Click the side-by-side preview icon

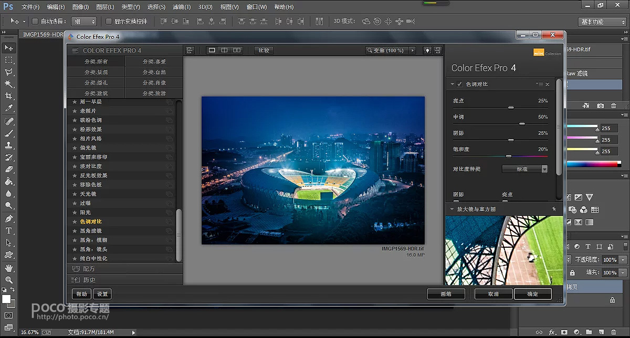point(237,50)
